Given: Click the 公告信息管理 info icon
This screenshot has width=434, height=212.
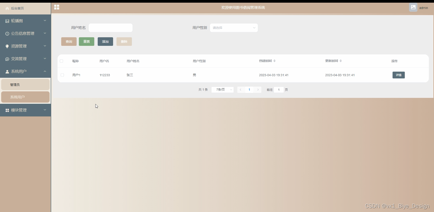Looking at the screenshot, I should tap(7, 34).
